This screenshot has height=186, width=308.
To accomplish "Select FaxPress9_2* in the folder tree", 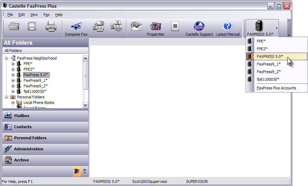I will point(35,86).
